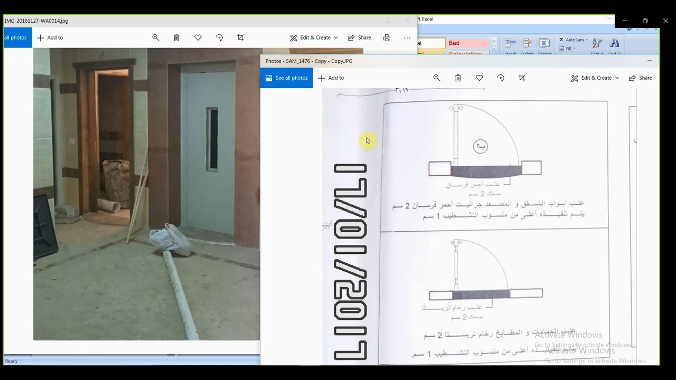Image resolution: width=676 pixels, height=380 pixels.
Task: Zoom in the IMG-20161127 photo window
Action: pyautogui.click(x=156, y=37)
